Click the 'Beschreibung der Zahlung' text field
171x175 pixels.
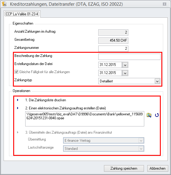129,57
